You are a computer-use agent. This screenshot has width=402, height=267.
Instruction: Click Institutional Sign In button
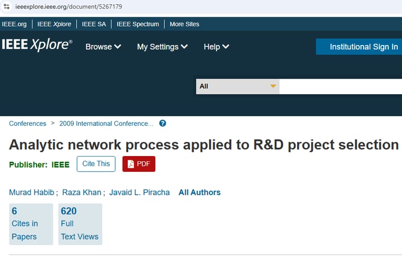click(x=359, y=47)
